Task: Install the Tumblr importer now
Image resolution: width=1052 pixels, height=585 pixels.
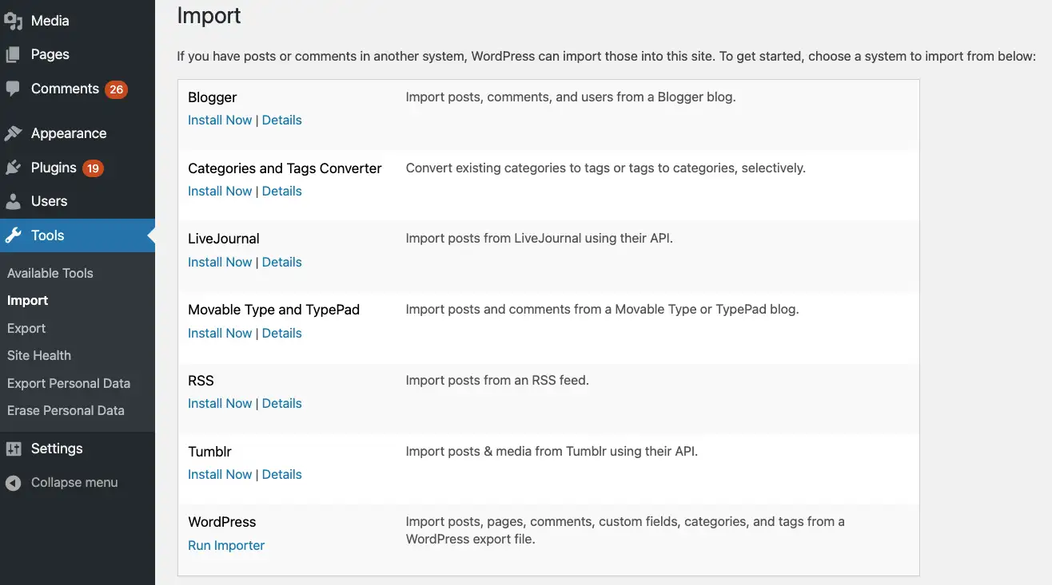Action: [220, 475]
